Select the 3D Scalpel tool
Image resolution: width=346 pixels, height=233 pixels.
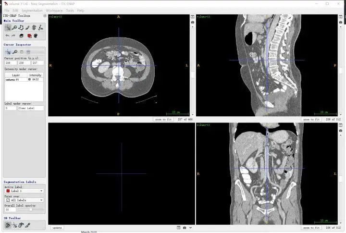(x=27, y=225)
